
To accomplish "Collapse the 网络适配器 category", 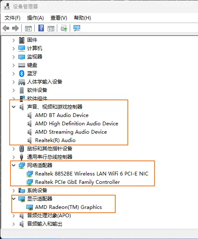I will click(14, 165).
